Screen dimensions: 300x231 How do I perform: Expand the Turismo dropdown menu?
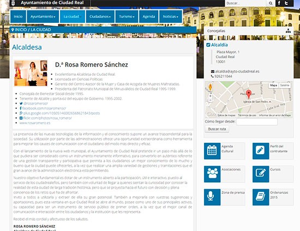click(x=127, y=17)
